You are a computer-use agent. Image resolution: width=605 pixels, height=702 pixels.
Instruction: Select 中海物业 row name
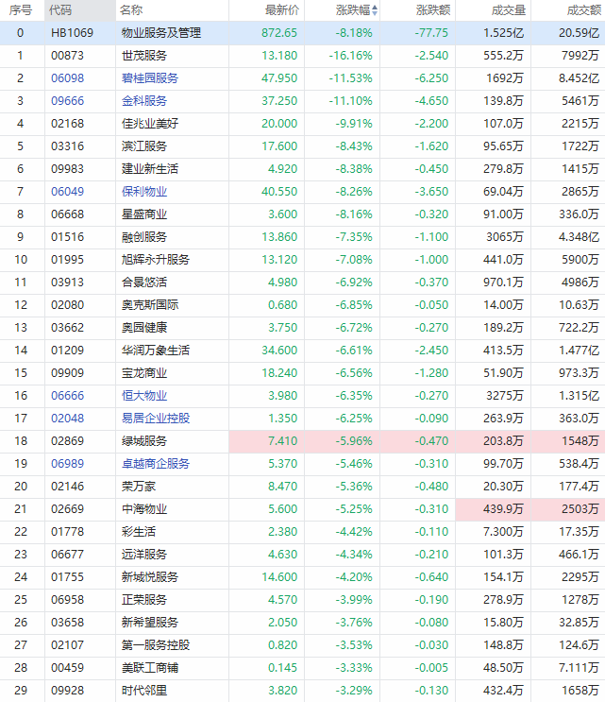[144, 509]
